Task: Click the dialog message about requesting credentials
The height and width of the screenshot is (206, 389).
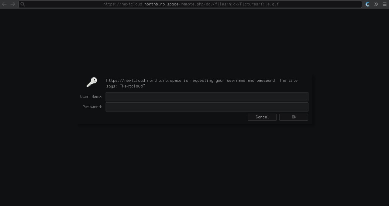Action: pos(202,83)
